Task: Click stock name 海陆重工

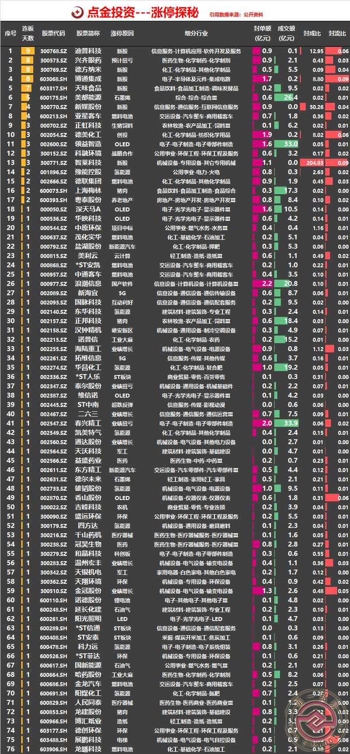Action: pos(88,349)
